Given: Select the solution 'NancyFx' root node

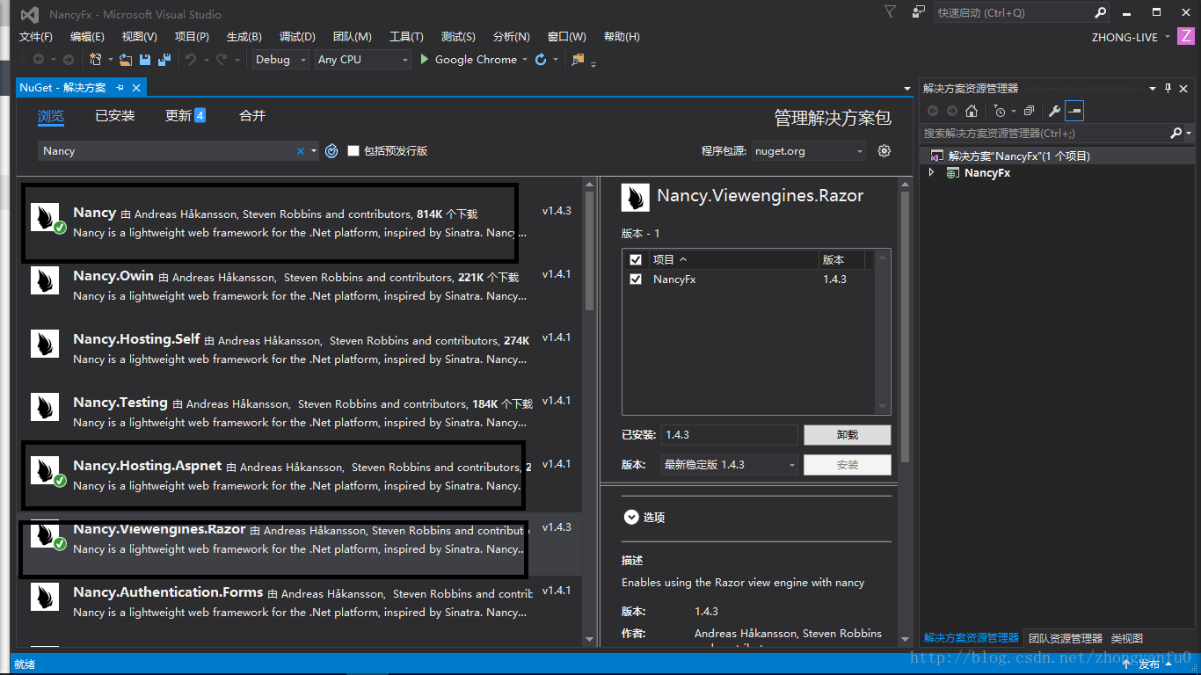Looking at the screenshot, I should click(x=1057, y=156).
